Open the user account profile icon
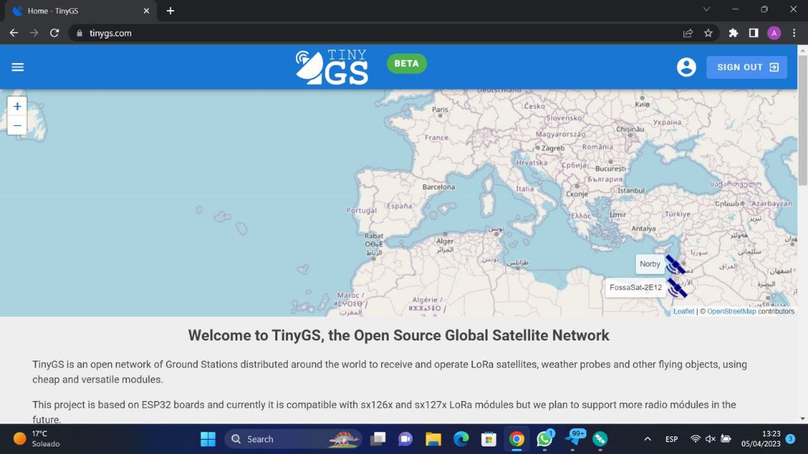 [686, 67]
